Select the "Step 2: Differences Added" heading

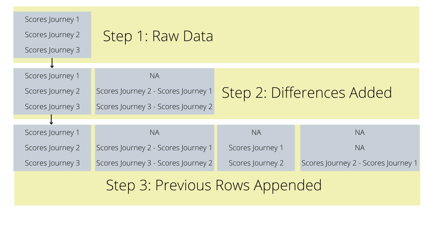307,93
